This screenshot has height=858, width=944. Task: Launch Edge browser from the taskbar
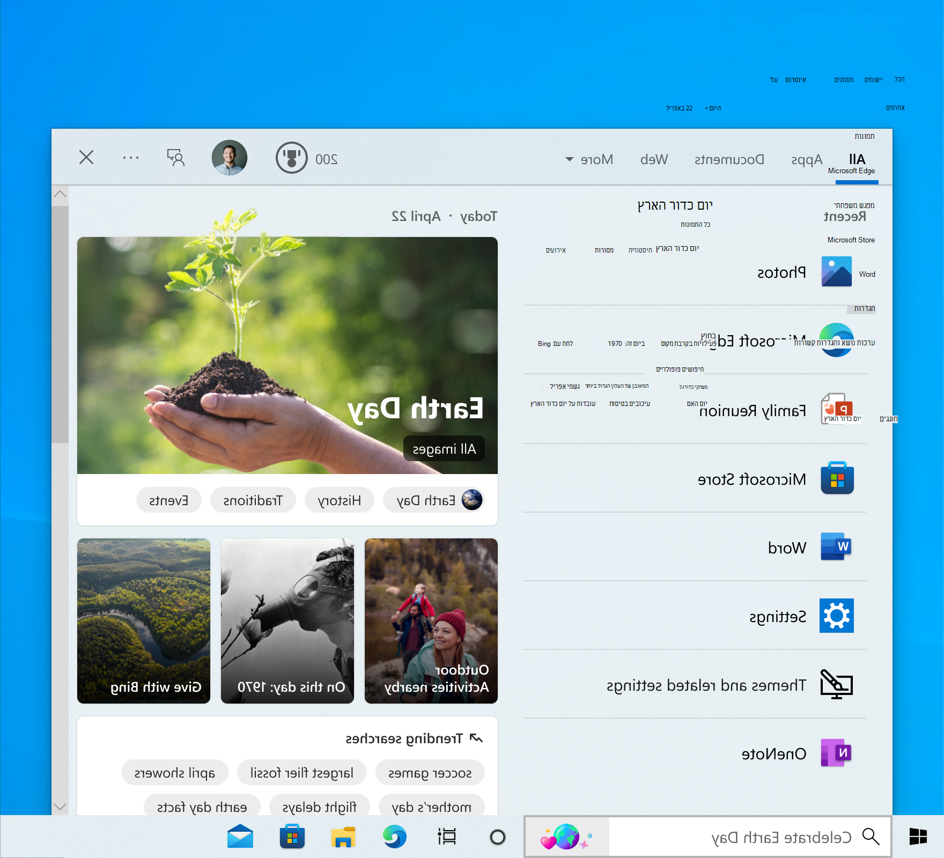point(395,837)
